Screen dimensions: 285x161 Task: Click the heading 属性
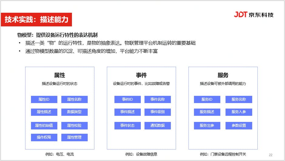tap(59, 75)
